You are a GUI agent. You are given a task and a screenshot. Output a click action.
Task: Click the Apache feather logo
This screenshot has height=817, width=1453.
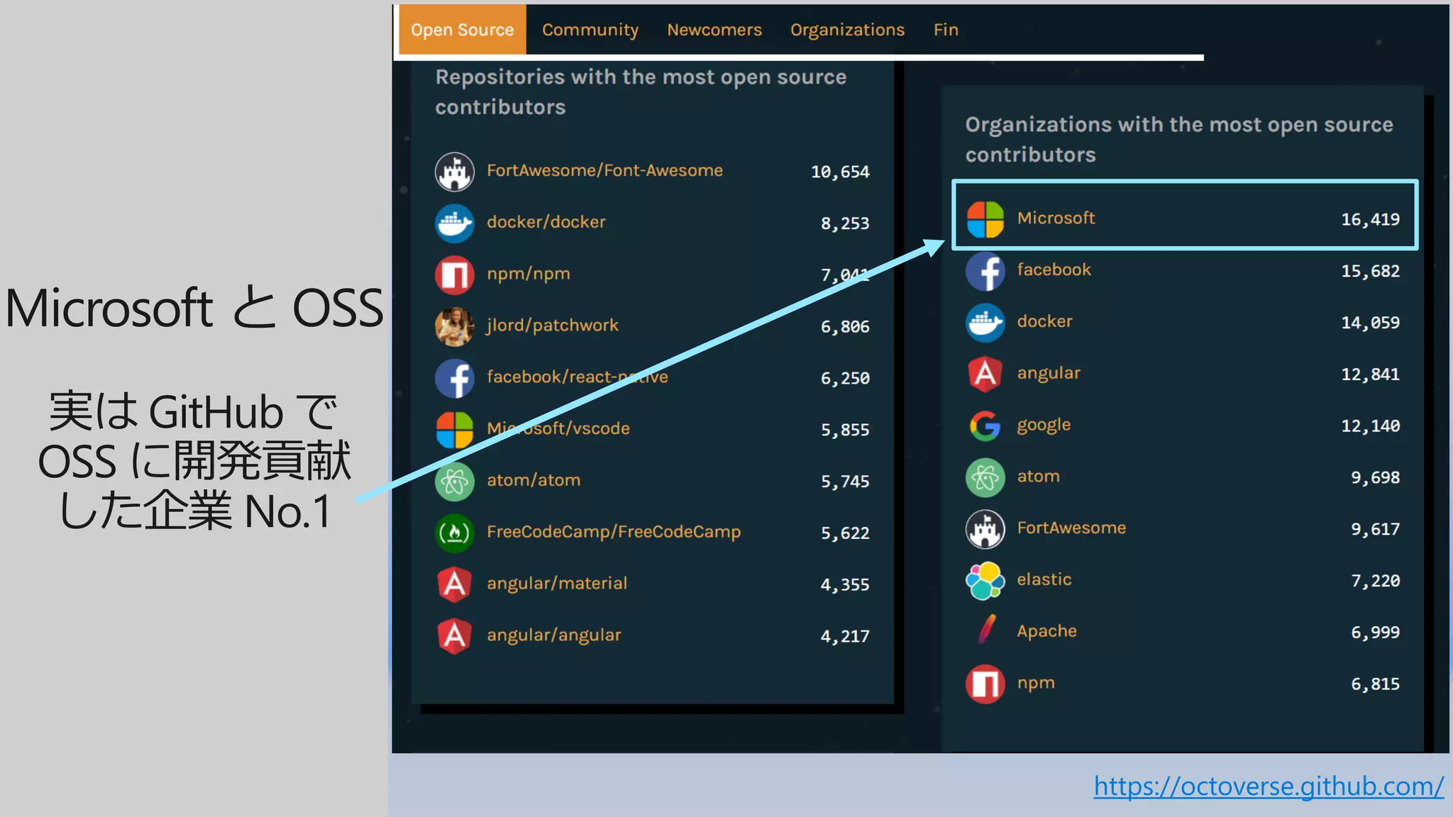(986, 630)
